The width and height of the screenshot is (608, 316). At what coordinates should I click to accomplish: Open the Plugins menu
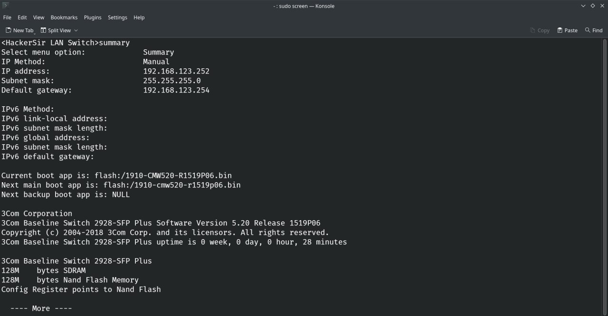coord(93,18)
